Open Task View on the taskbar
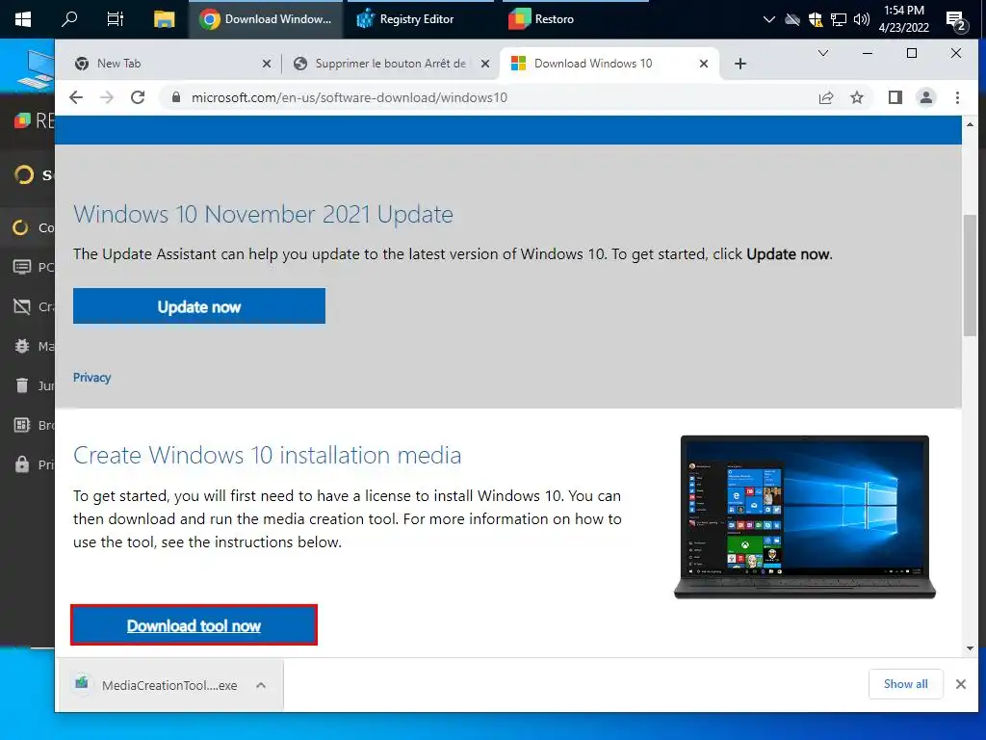Screen dimensions: 986x740 (x=116, y=19)
